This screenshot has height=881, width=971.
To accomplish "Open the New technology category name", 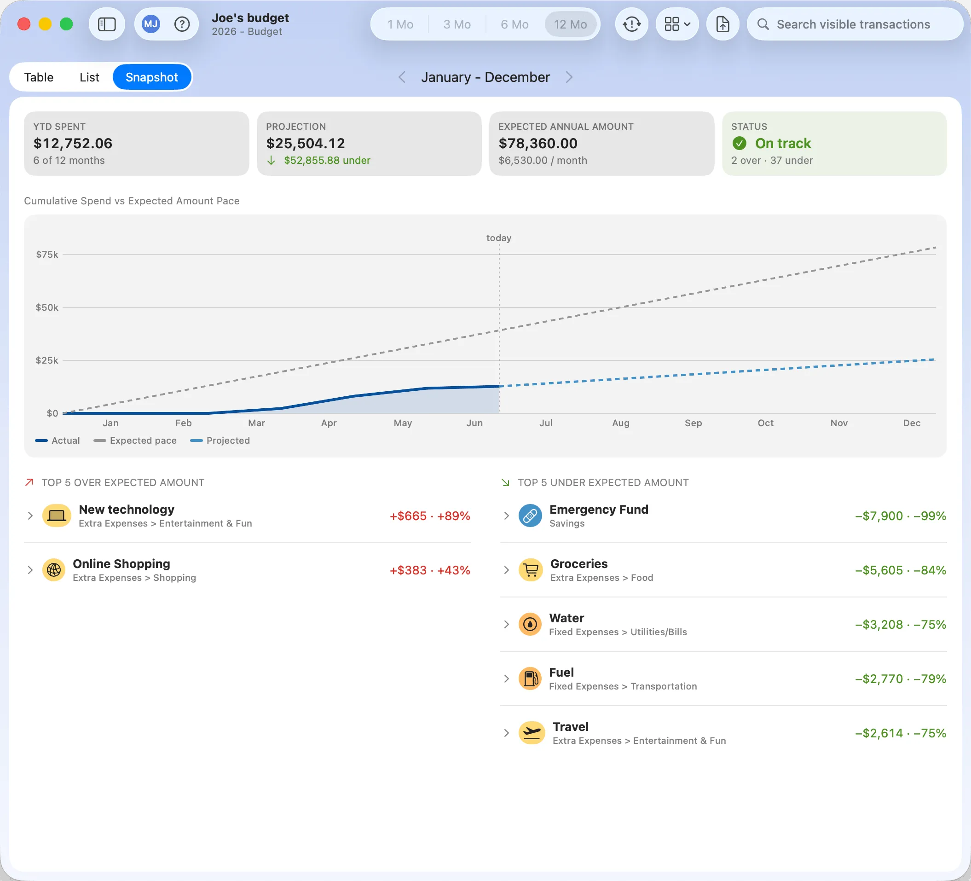I will (126, 510).
